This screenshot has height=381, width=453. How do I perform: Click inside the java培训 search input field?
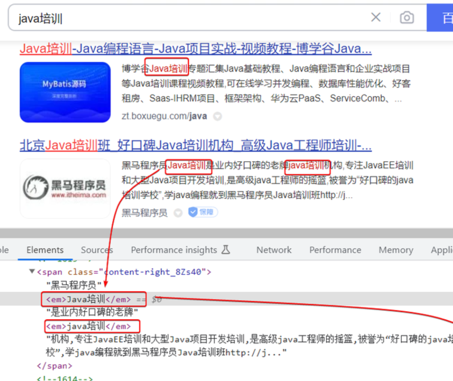tap(185, 18)
